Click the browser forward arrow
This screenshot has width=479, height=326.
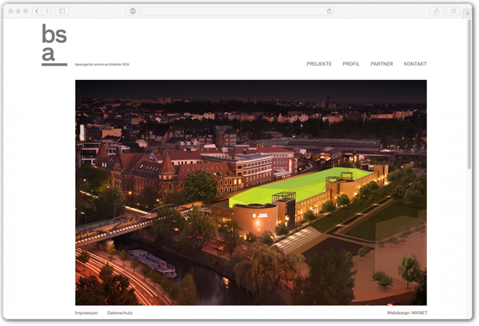47,11
